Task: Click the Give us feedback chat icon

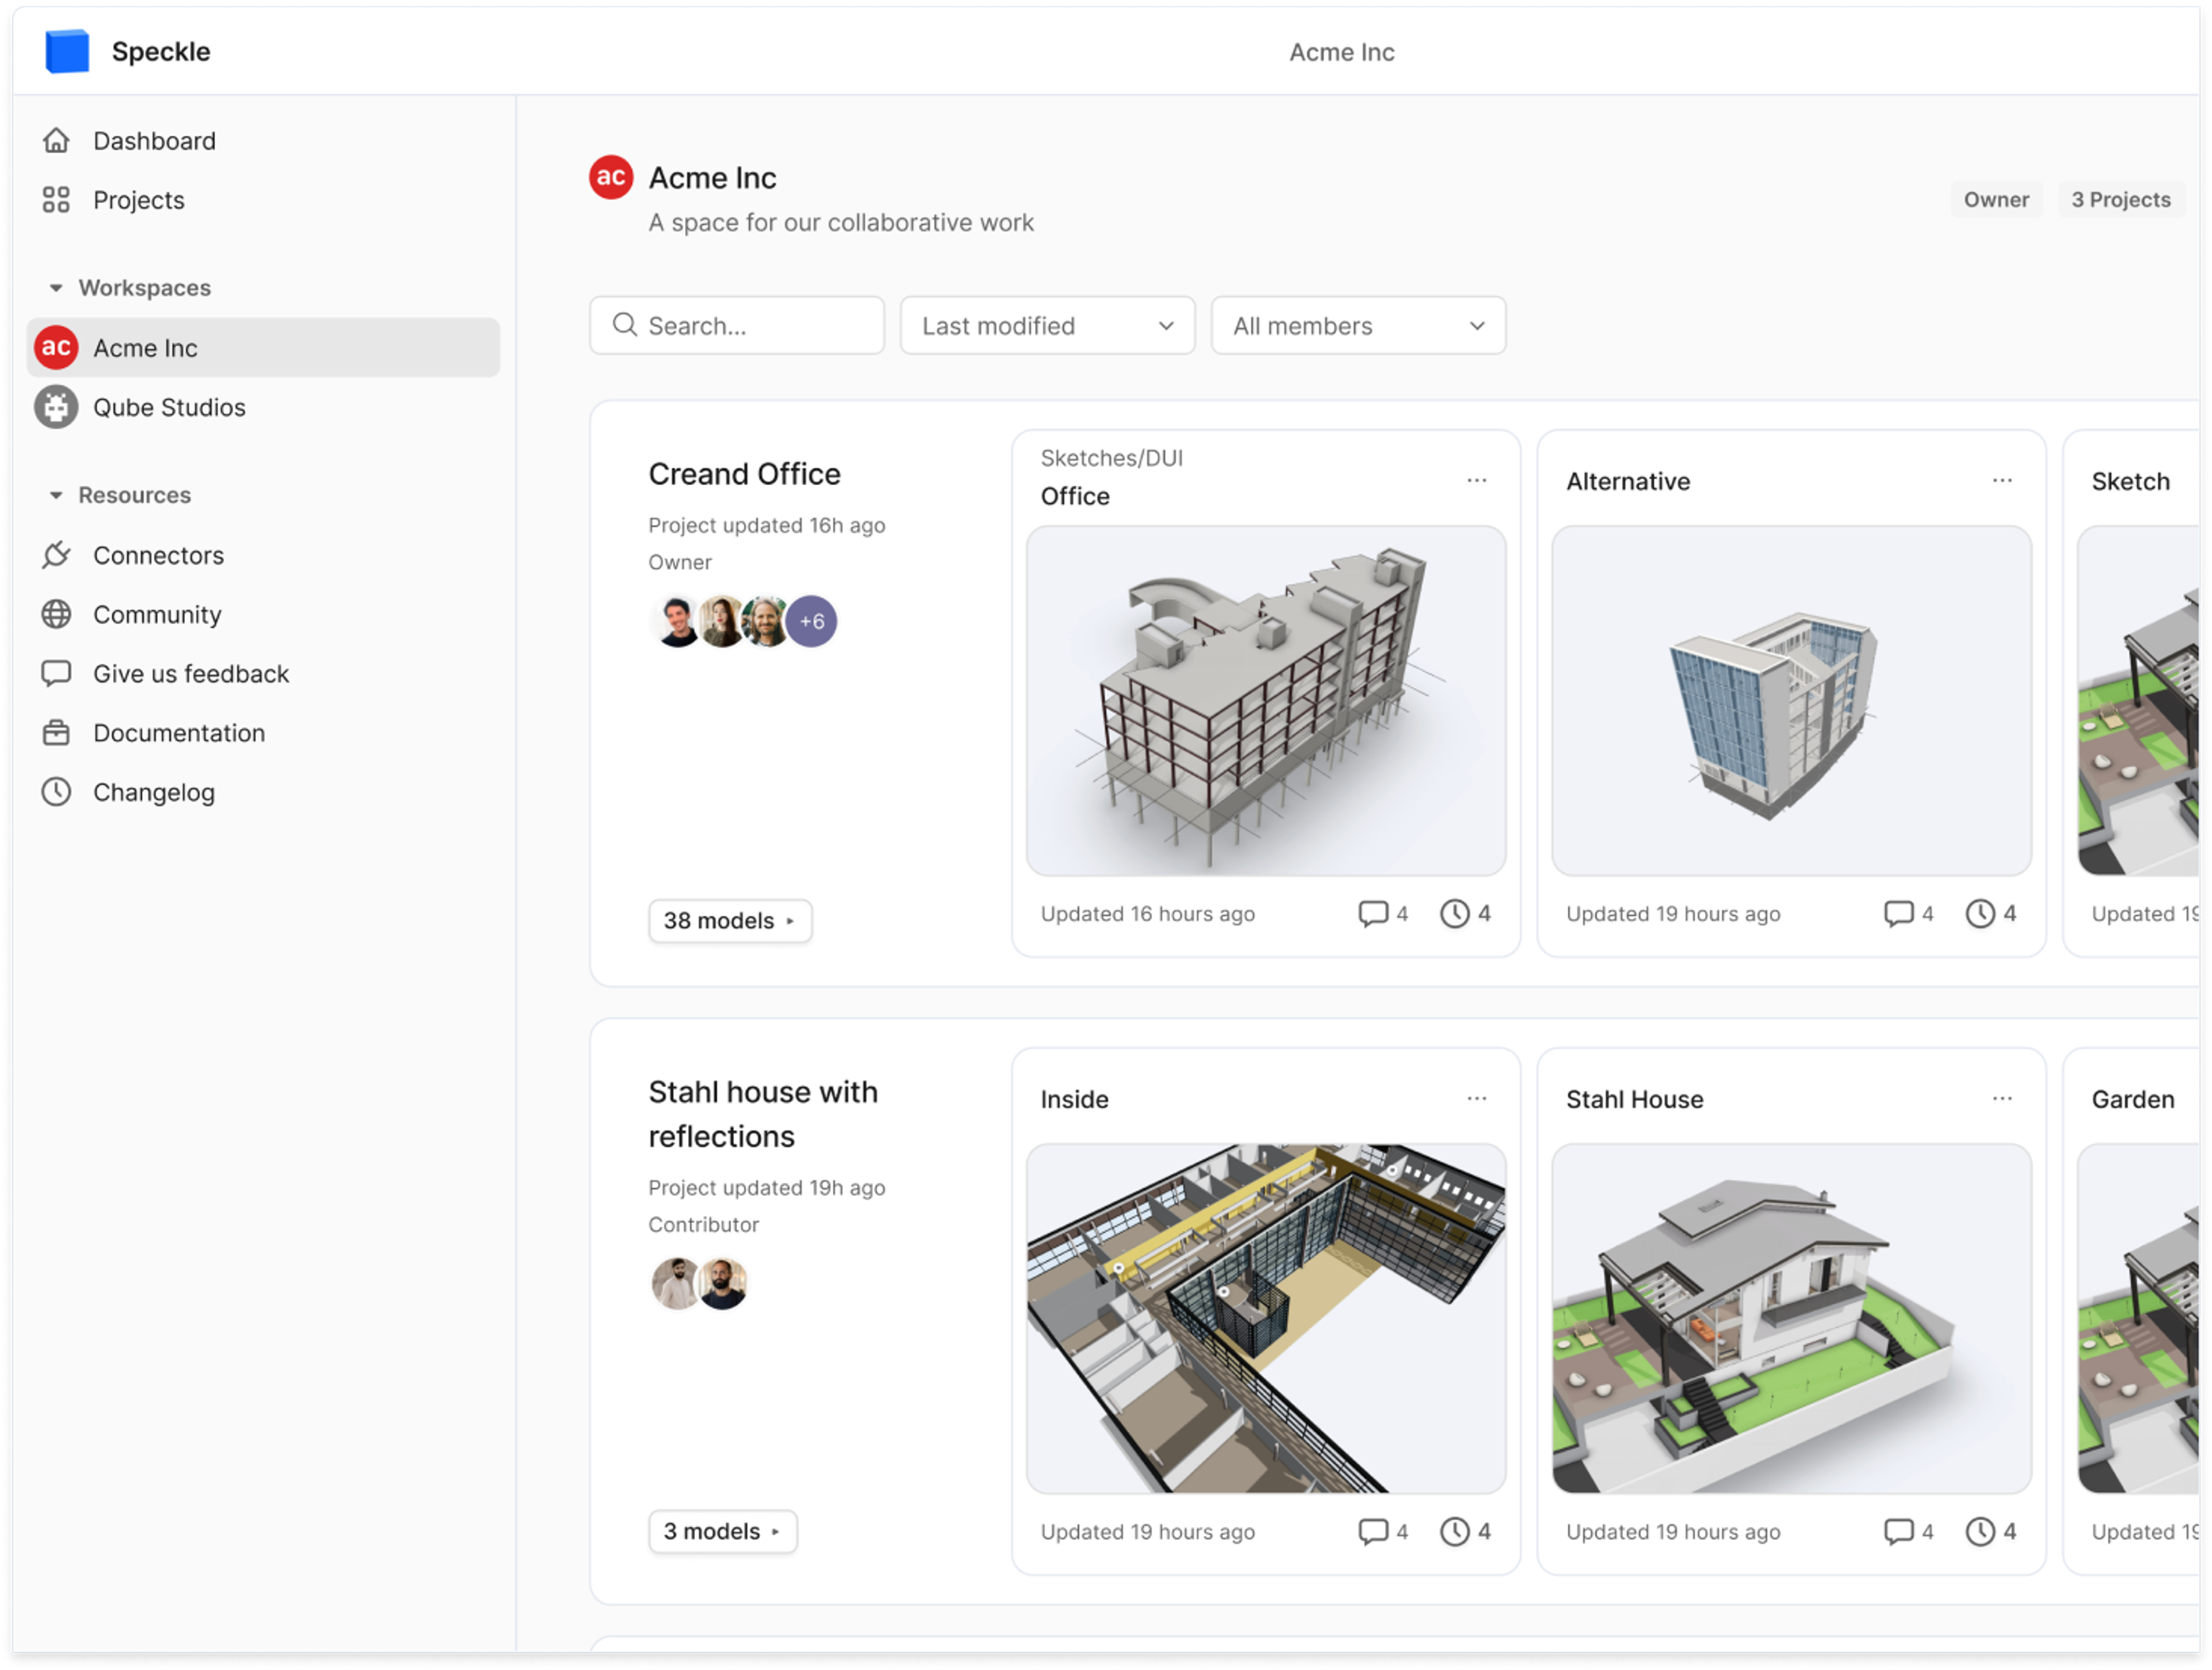Action: click(56, 673)
